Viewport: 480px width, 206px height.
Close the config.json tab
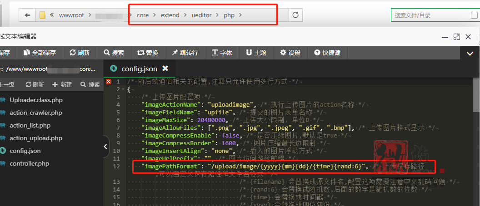165,69
